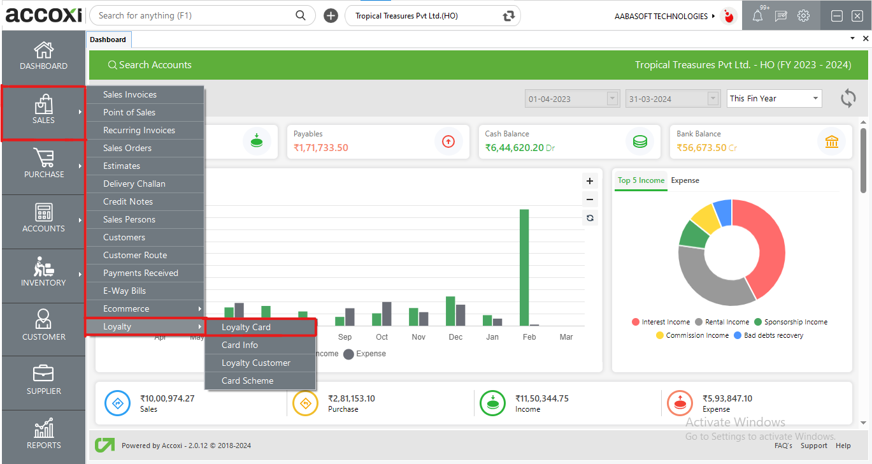
Task: Open the Dashboard sidebar icon
Action: coord(43,56)
